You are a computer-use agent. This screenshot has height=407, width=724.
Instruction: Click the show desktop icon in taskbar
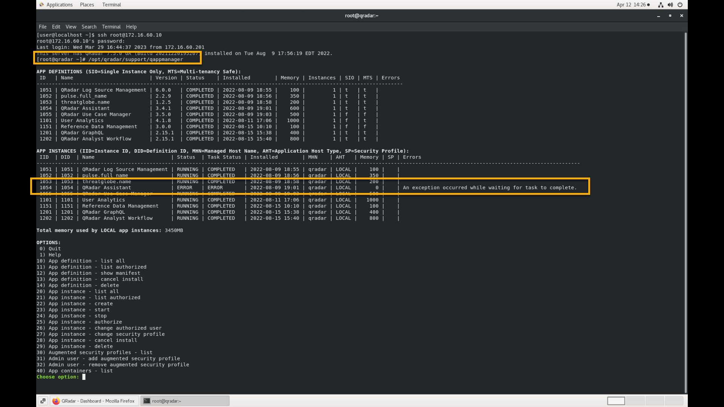(x=43, y=401)
